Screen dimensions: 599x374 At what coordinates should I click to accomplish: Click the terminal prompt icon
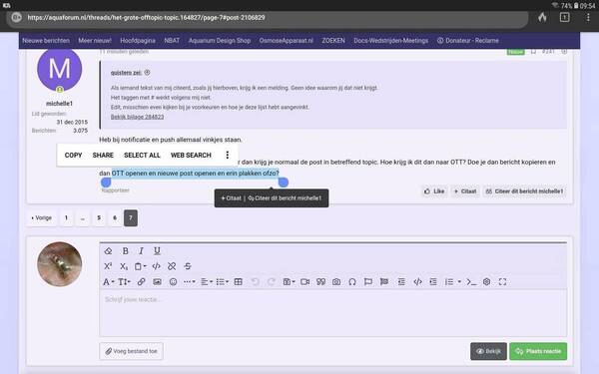coord(471,282)
